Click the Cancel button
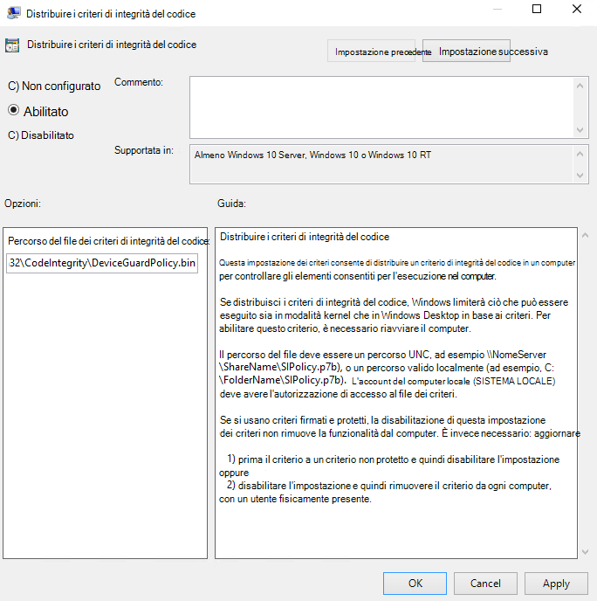Screen dimensions: 597x601 (485, 584)
